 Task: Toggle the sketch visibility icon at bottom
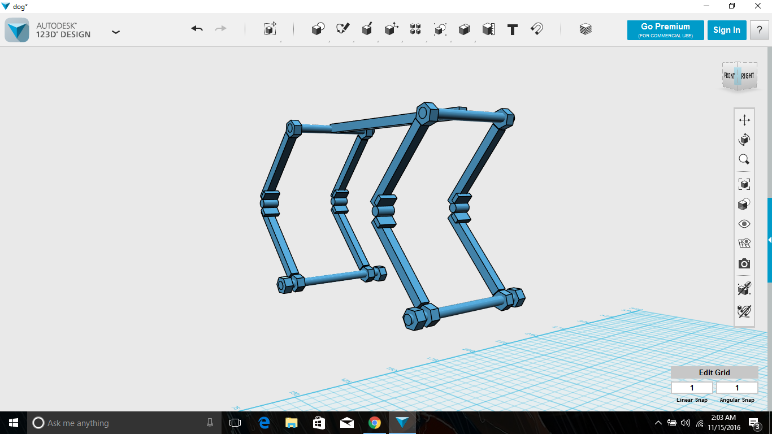(744, 311)
